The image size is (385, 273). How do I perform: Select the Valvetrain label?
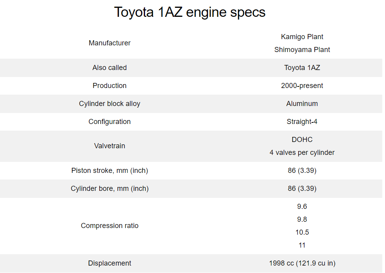109,146
